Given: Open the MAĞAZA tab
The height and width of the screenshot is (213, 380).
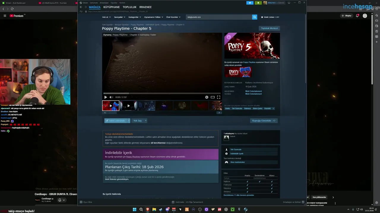Looking at the screenshot, I should click(x=95, y=7).
